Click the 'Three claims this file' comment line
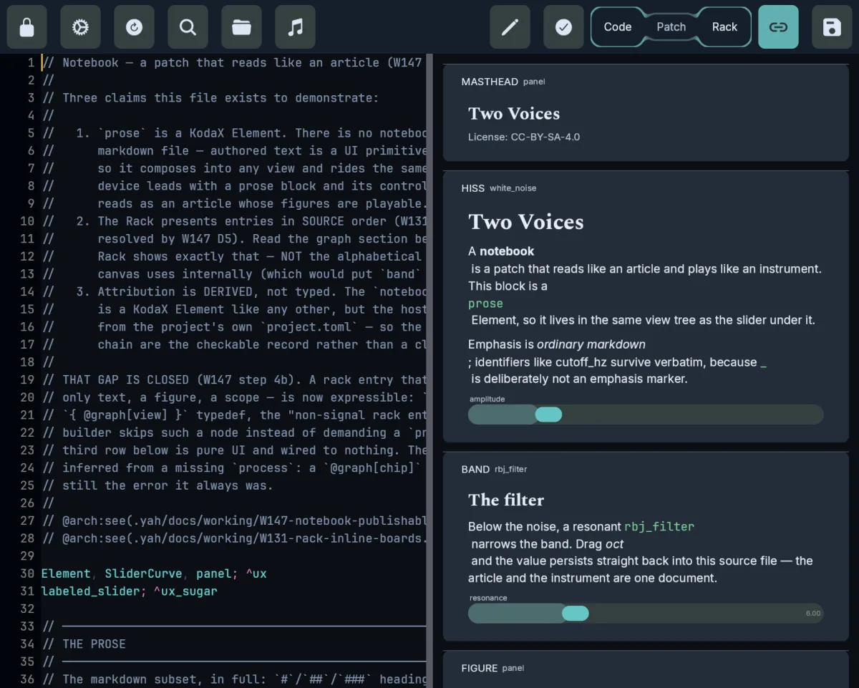 pos(210,97)
